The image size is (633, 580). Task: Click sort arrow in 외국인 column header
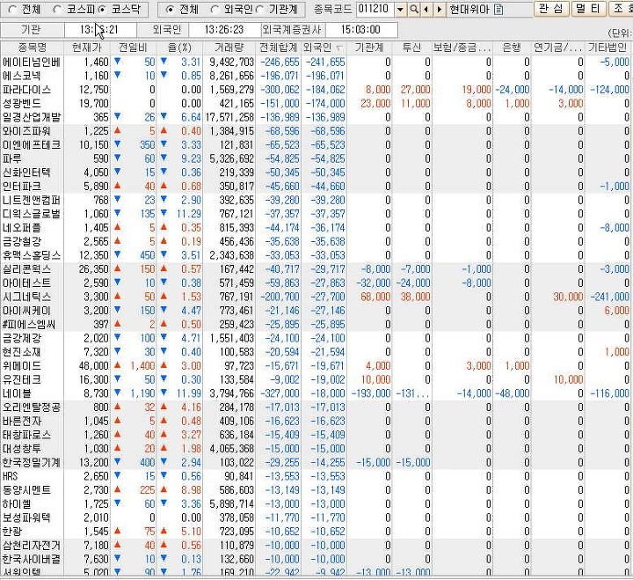pyautogui.click(x=339, y=48)
